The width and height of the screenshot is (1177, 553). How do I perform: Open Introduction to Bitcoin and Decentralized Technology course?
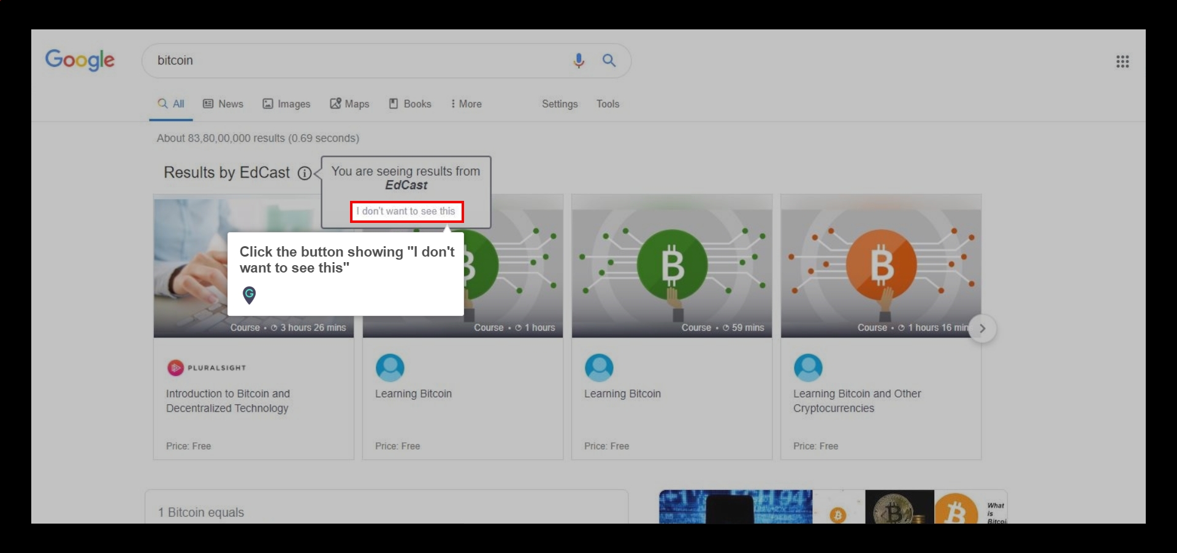click(x=227, y=401)
